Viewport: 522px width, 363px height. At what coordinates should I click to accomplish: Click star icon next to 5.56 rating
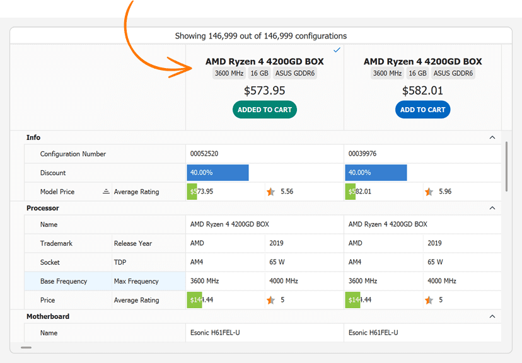tap(270, 192)
